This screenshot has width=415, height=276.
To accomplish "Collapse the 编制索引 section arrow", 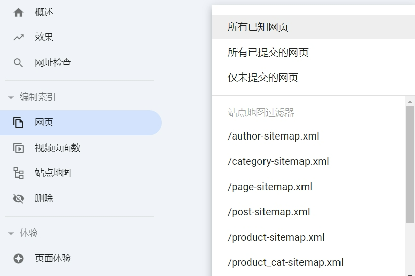I will (11, 98).
